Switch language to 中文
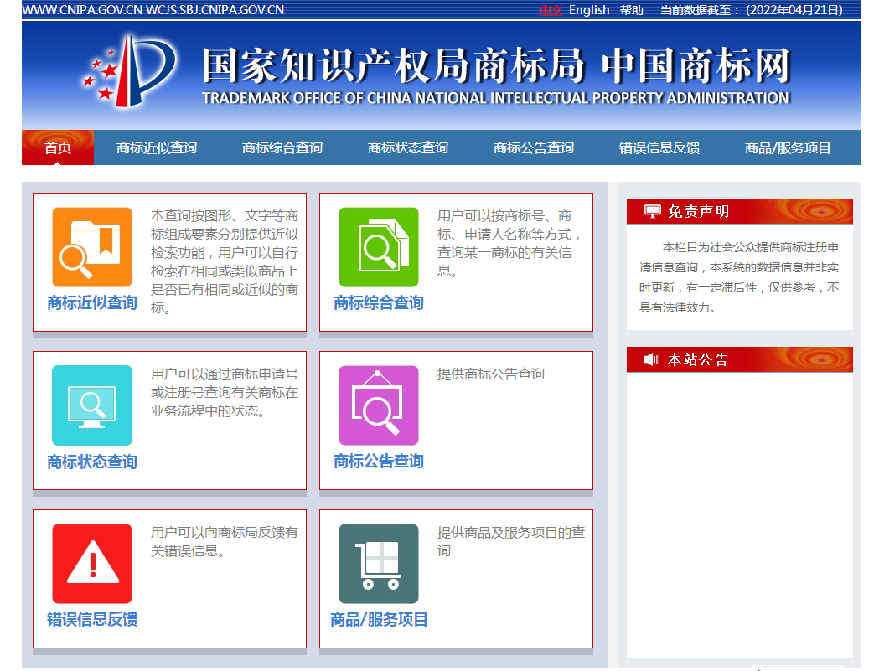The width and height of the screenshot is (874, 671). [551, 10]
